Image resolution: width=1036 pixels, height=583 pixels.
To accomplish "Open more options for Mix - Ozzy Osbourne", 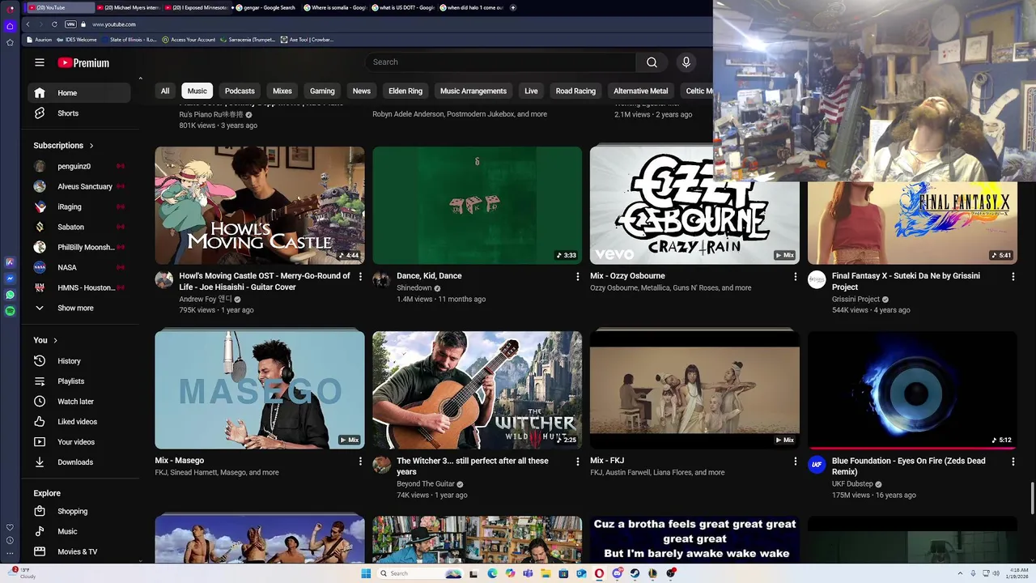I will click(795, 276).
